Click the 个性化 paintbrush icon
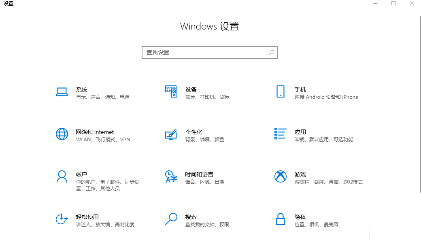Image resolution: width=421 pixels, height=240 pixels. 171,134
